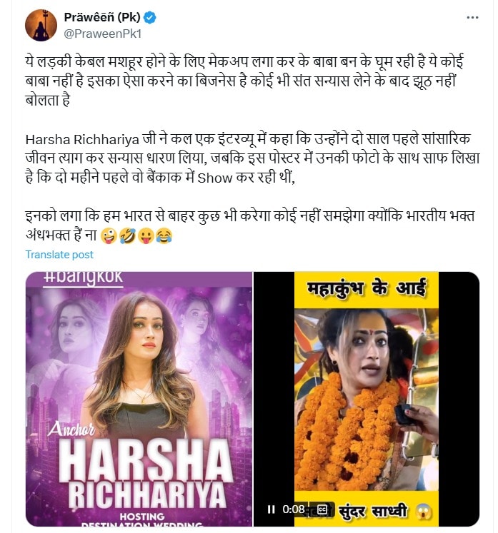
Task: Open the three-dot more options menu
Action: click(x=472, y=18)
